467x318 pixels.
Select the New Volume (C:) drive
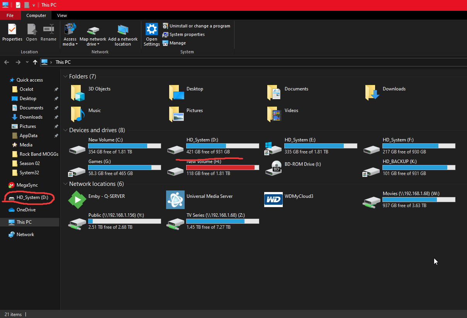pyautogui.click(x=115, y=146)
